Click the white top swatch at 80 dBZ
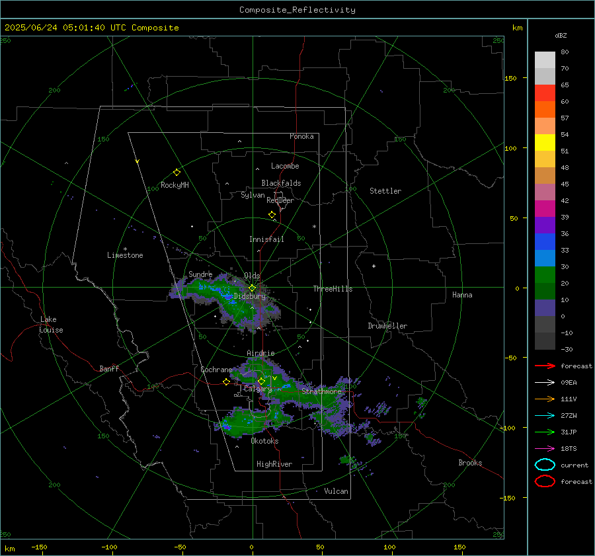Screen dimensions: 595x556 pyautogui.click(x=545, y=60)
